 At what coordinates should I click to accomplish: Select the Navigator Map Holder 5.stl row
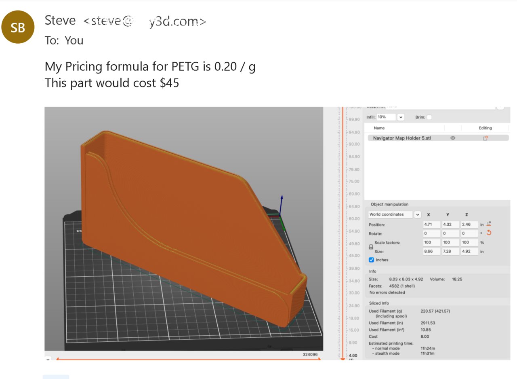(x=438, y=138)
